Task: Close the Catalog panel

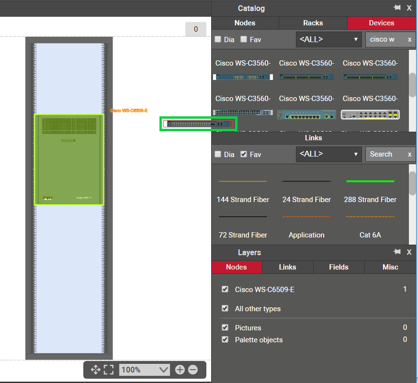Action: [x=409, y=8]
